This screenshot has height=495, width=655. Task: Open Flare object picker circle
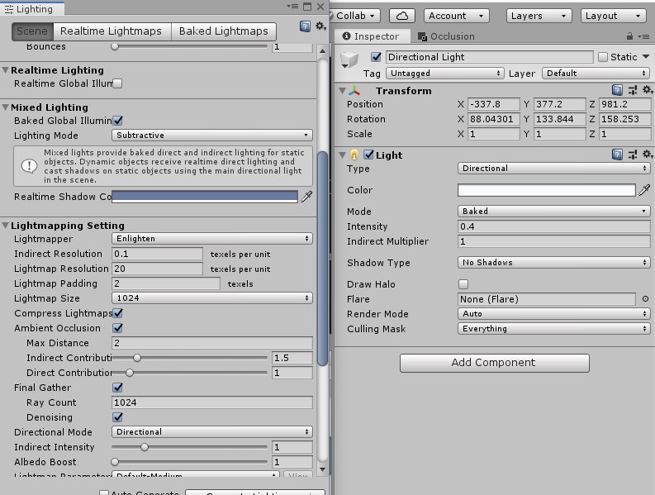645,299
